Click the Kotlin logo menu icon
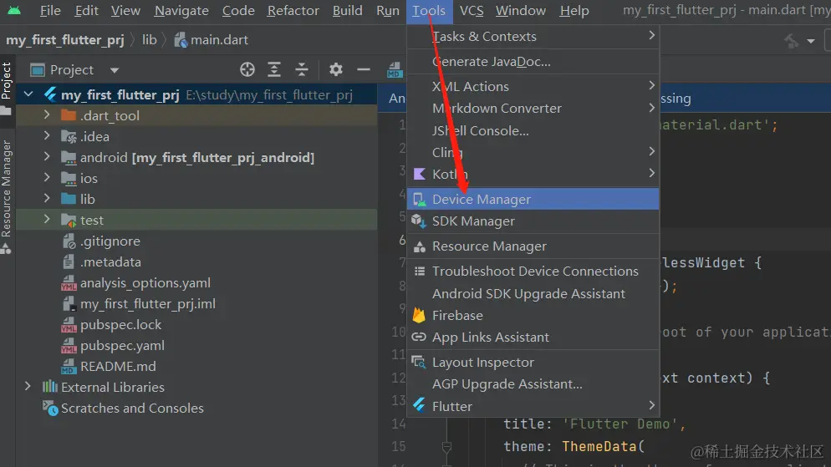Image resolution: width=831 pixels, height=467 pixels. pos(419,174)
